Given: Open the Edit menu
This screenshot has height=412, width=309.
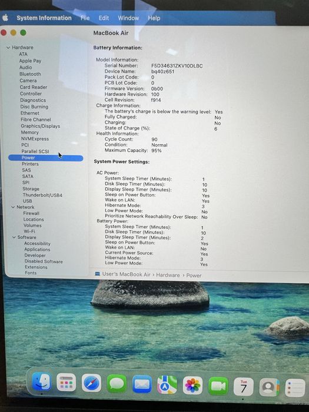Looking at the screenshot, I should [104, 18].
